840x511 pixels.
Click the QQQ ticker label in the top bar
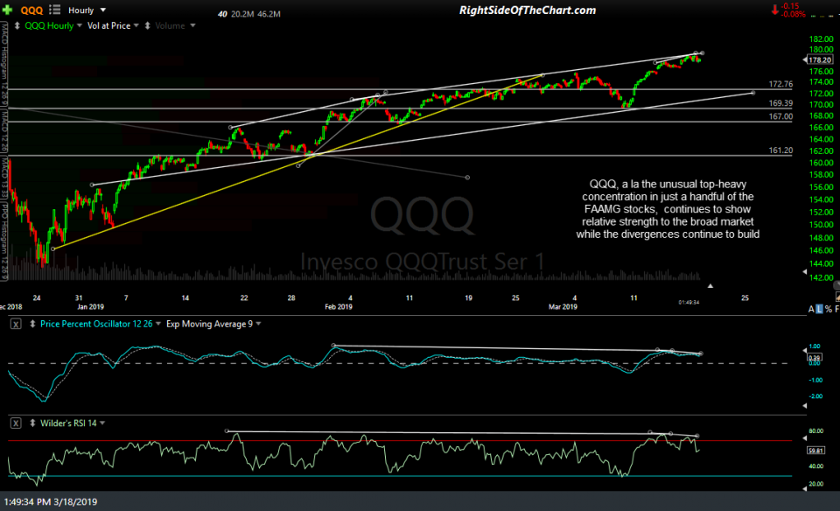pyautogui.click(x=31, y=10)
